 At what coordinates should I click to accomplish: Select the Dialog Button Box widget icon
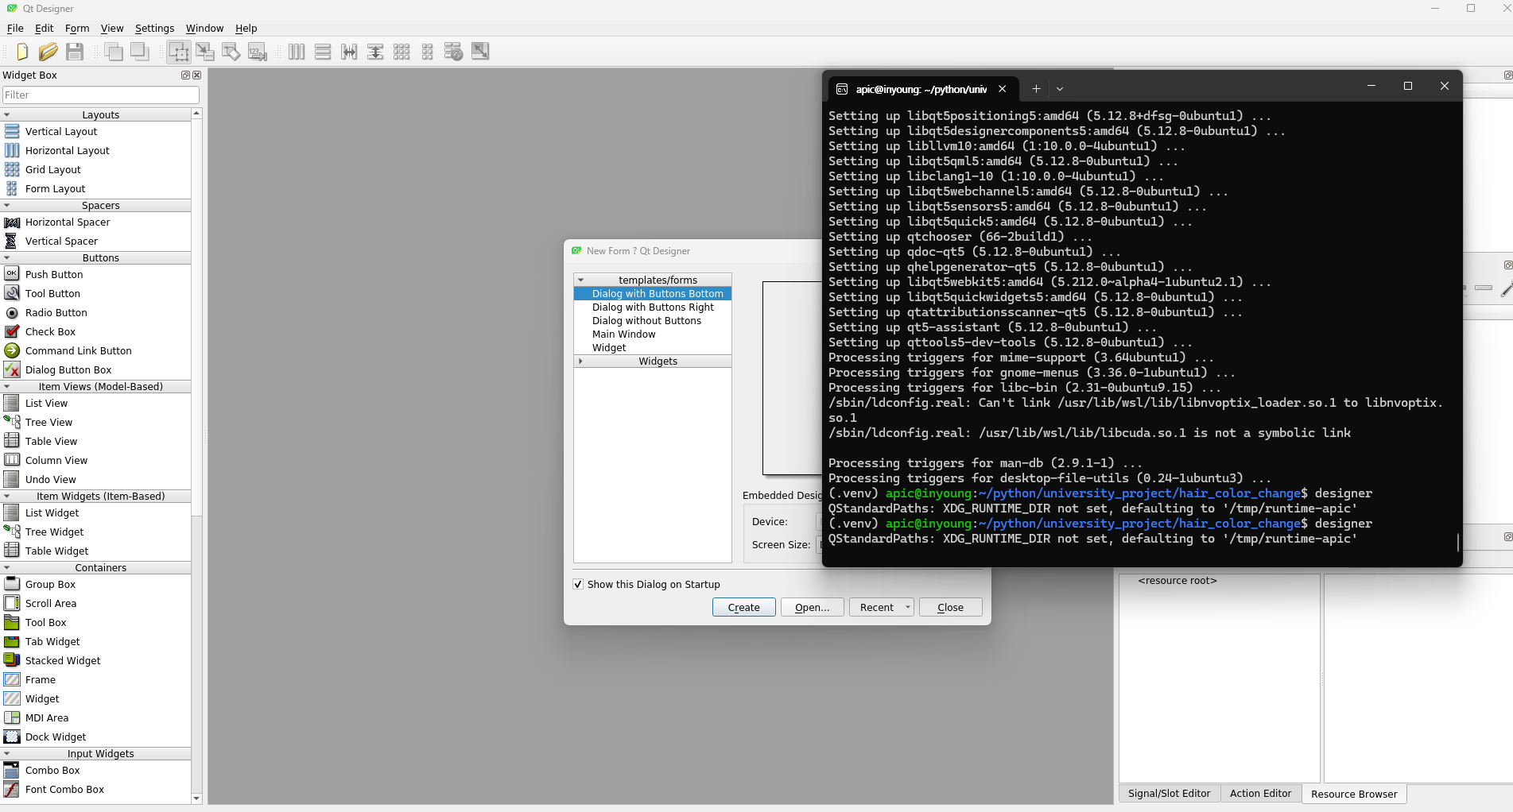click(x=12, y=369)
